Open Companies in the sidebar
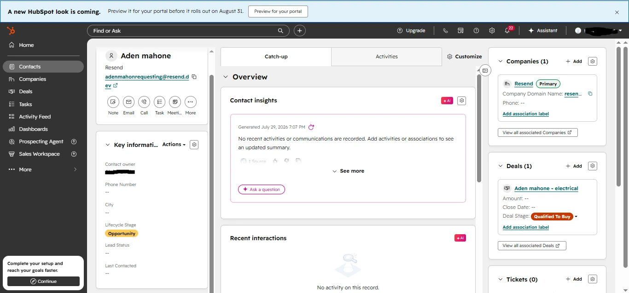629x293 pixels. pos(43,79)
